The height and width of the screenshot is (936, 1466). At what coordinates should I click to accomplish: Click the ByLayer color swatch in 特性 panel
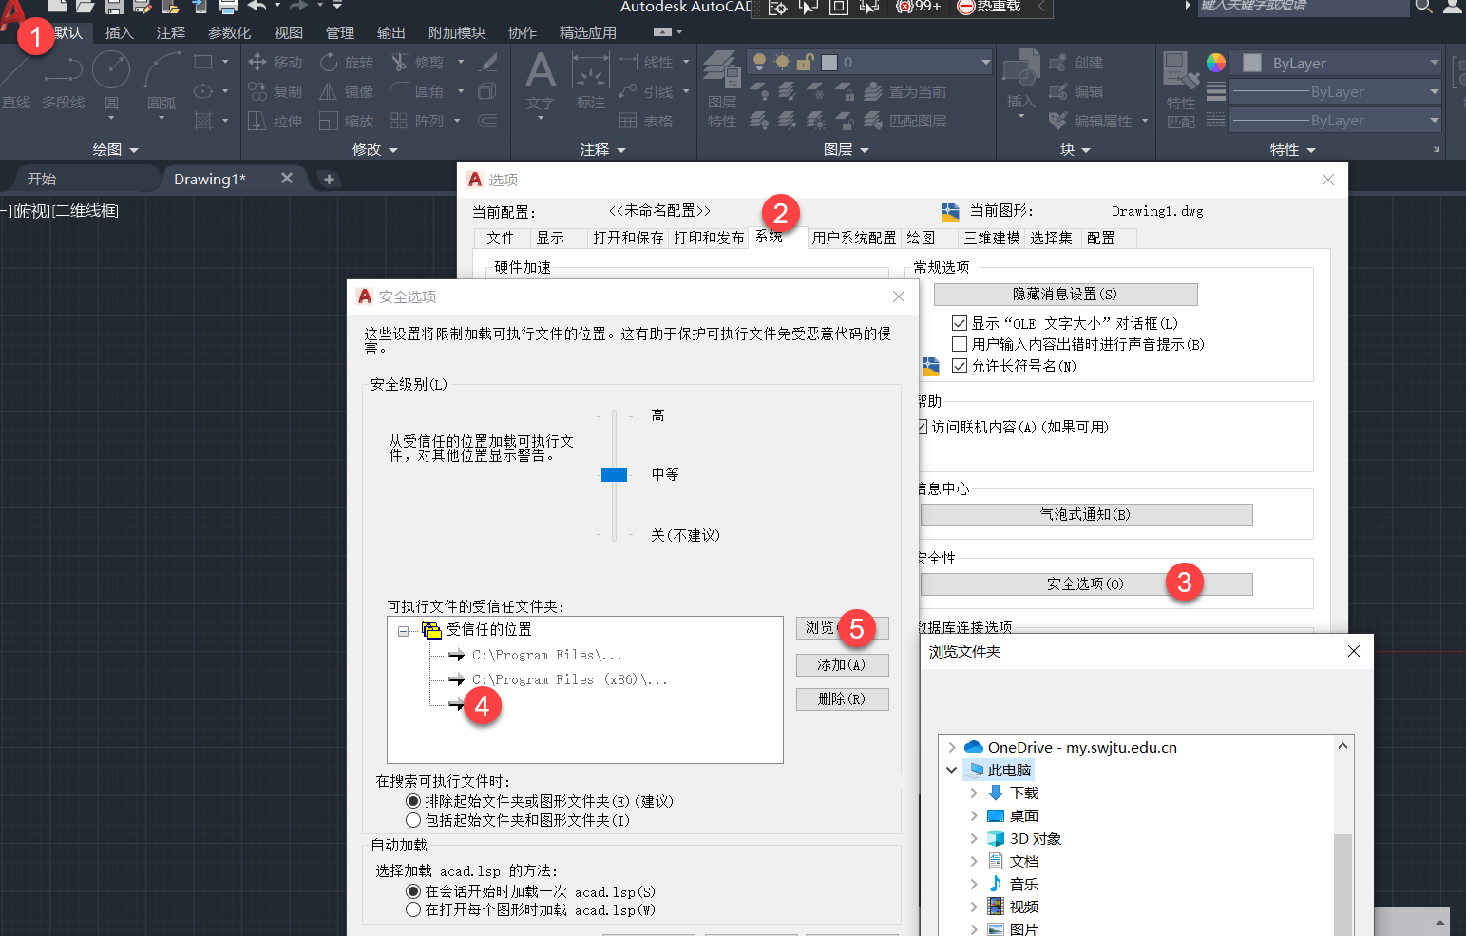click(x=1252, y=64)
